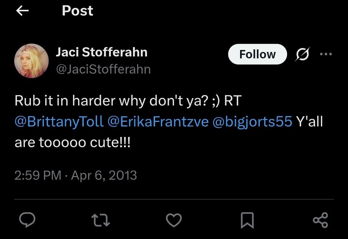Open the @ErikaFrantzve mention

tap(158, 122)
